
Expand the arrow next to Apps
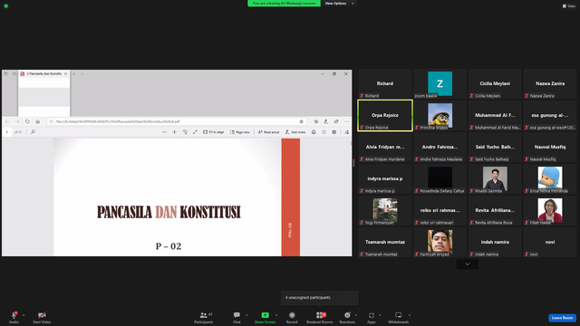tap(380, 315)
